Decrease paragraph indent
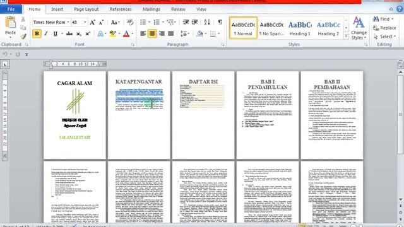 186,22
